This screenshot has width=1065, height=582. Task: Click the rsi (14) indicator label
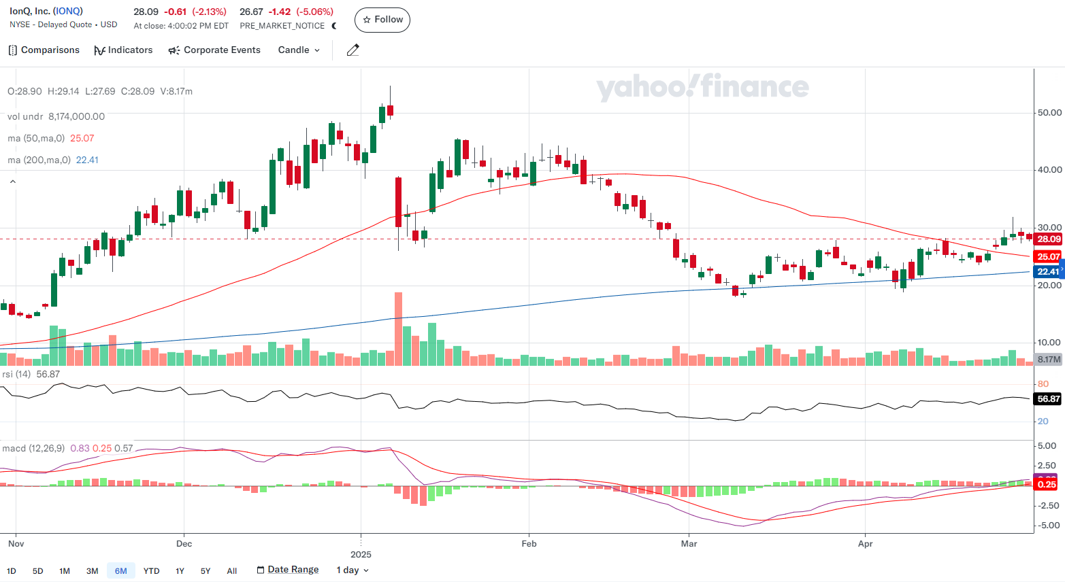coord(16,374)
